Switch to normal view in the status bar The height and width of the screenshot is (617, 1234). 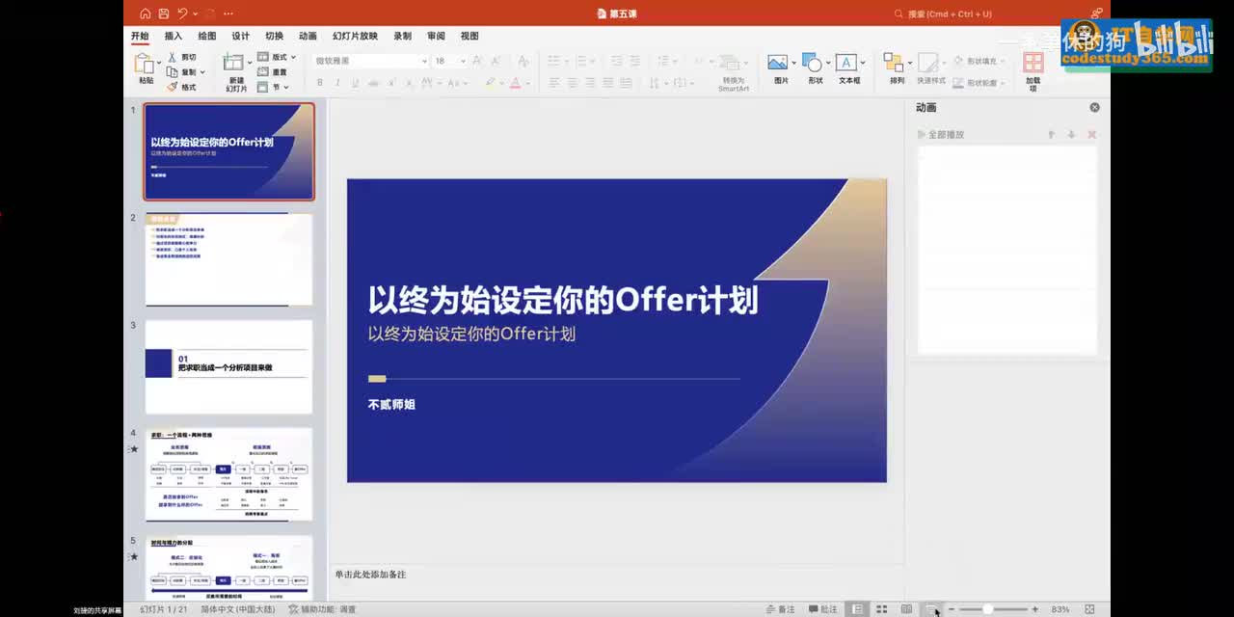point(857,609)
